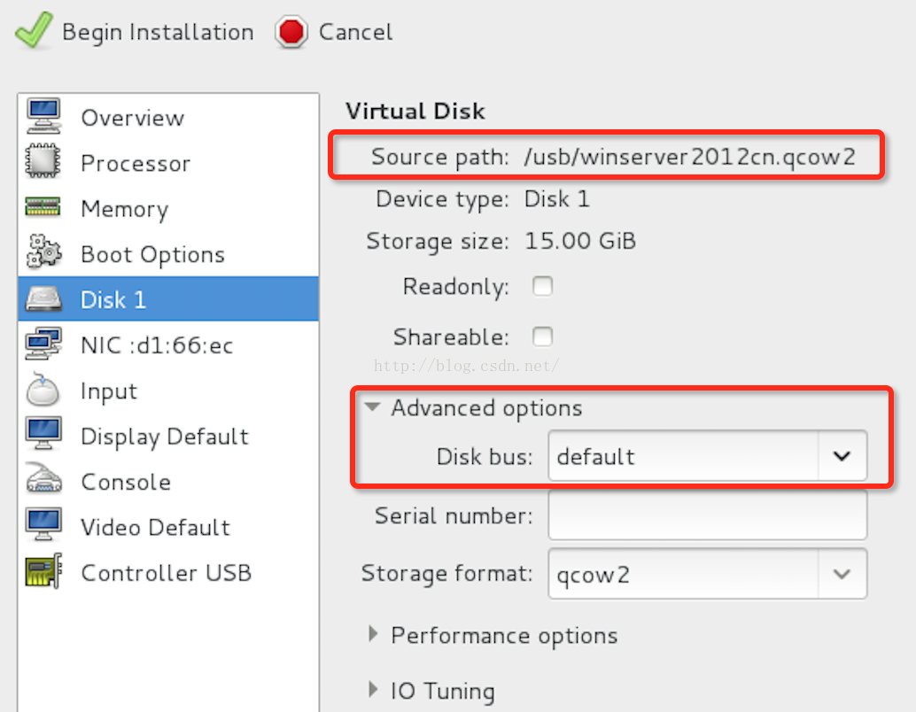This screenshot has height=712, width=916.
Task: Click the Serial number input field
Action: click(x=708, y=515)
